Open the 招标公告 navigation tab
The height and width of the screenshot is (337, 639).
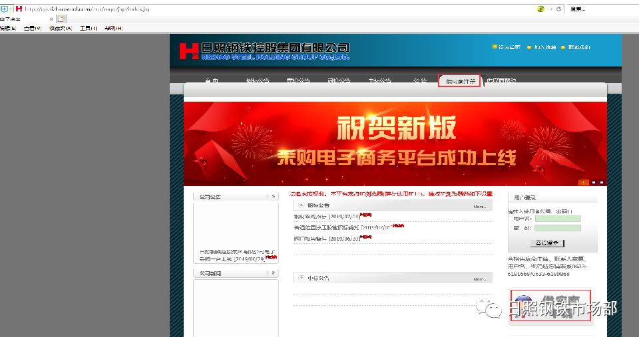[x=258, y=80]
